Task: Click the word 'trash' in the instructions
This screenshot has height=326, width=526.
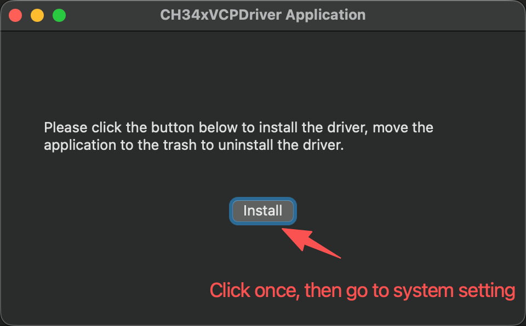Action: coord(180,145)
